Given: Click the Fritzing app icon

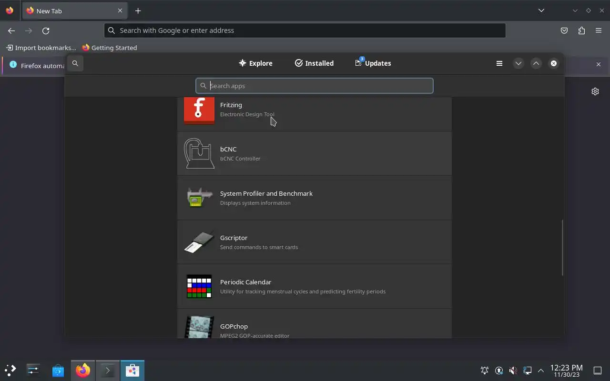Looking at the screenshot, I should [x=199, y=110].
